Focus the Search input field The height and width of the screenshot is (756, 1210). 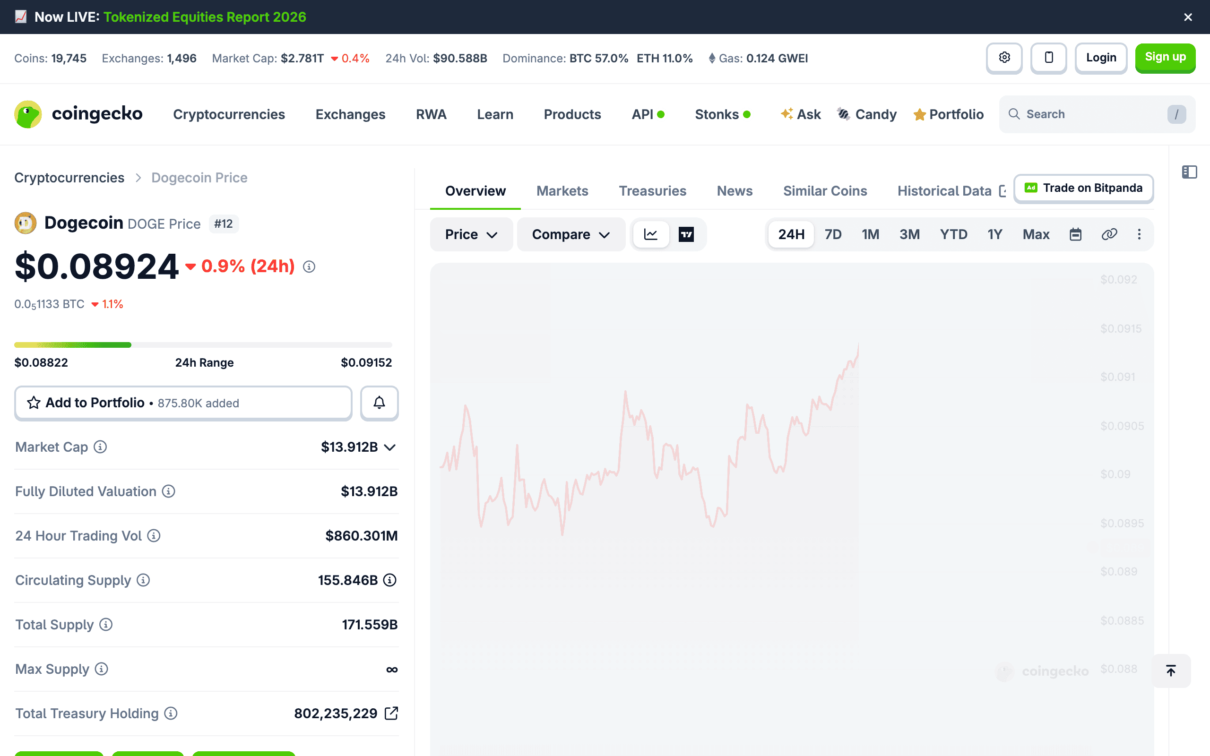tap(1097, 114)
